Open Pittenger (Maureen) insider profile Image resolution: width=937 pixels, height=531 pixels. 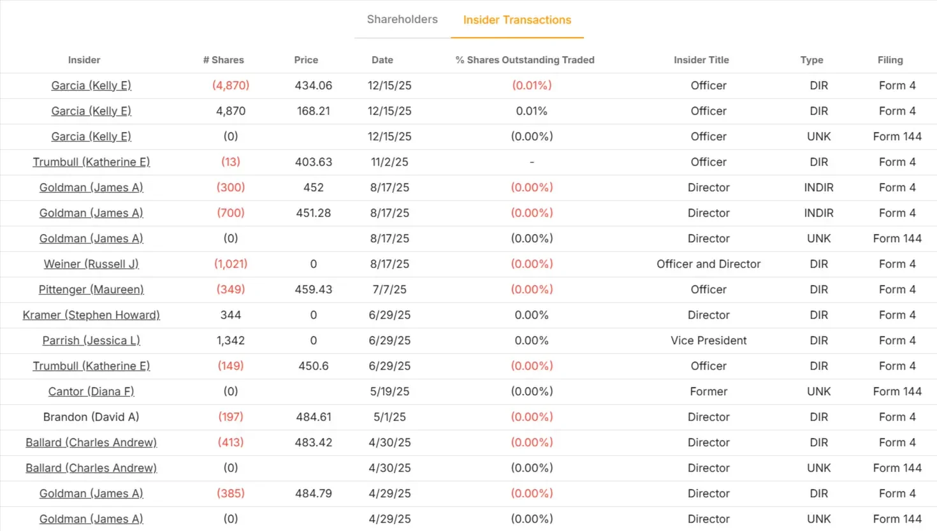pos(91,289)
